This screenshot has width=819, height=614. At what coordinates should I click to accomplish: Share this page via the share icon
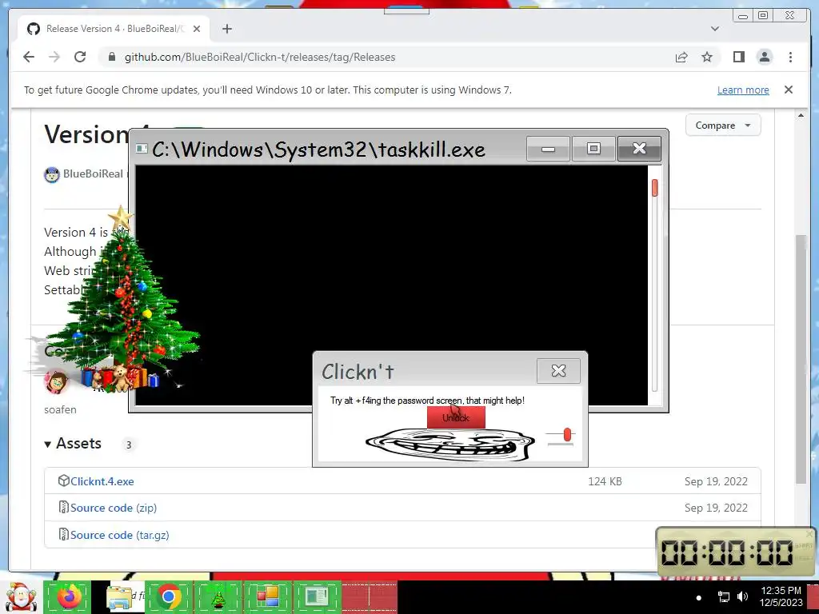pos(681,57)
